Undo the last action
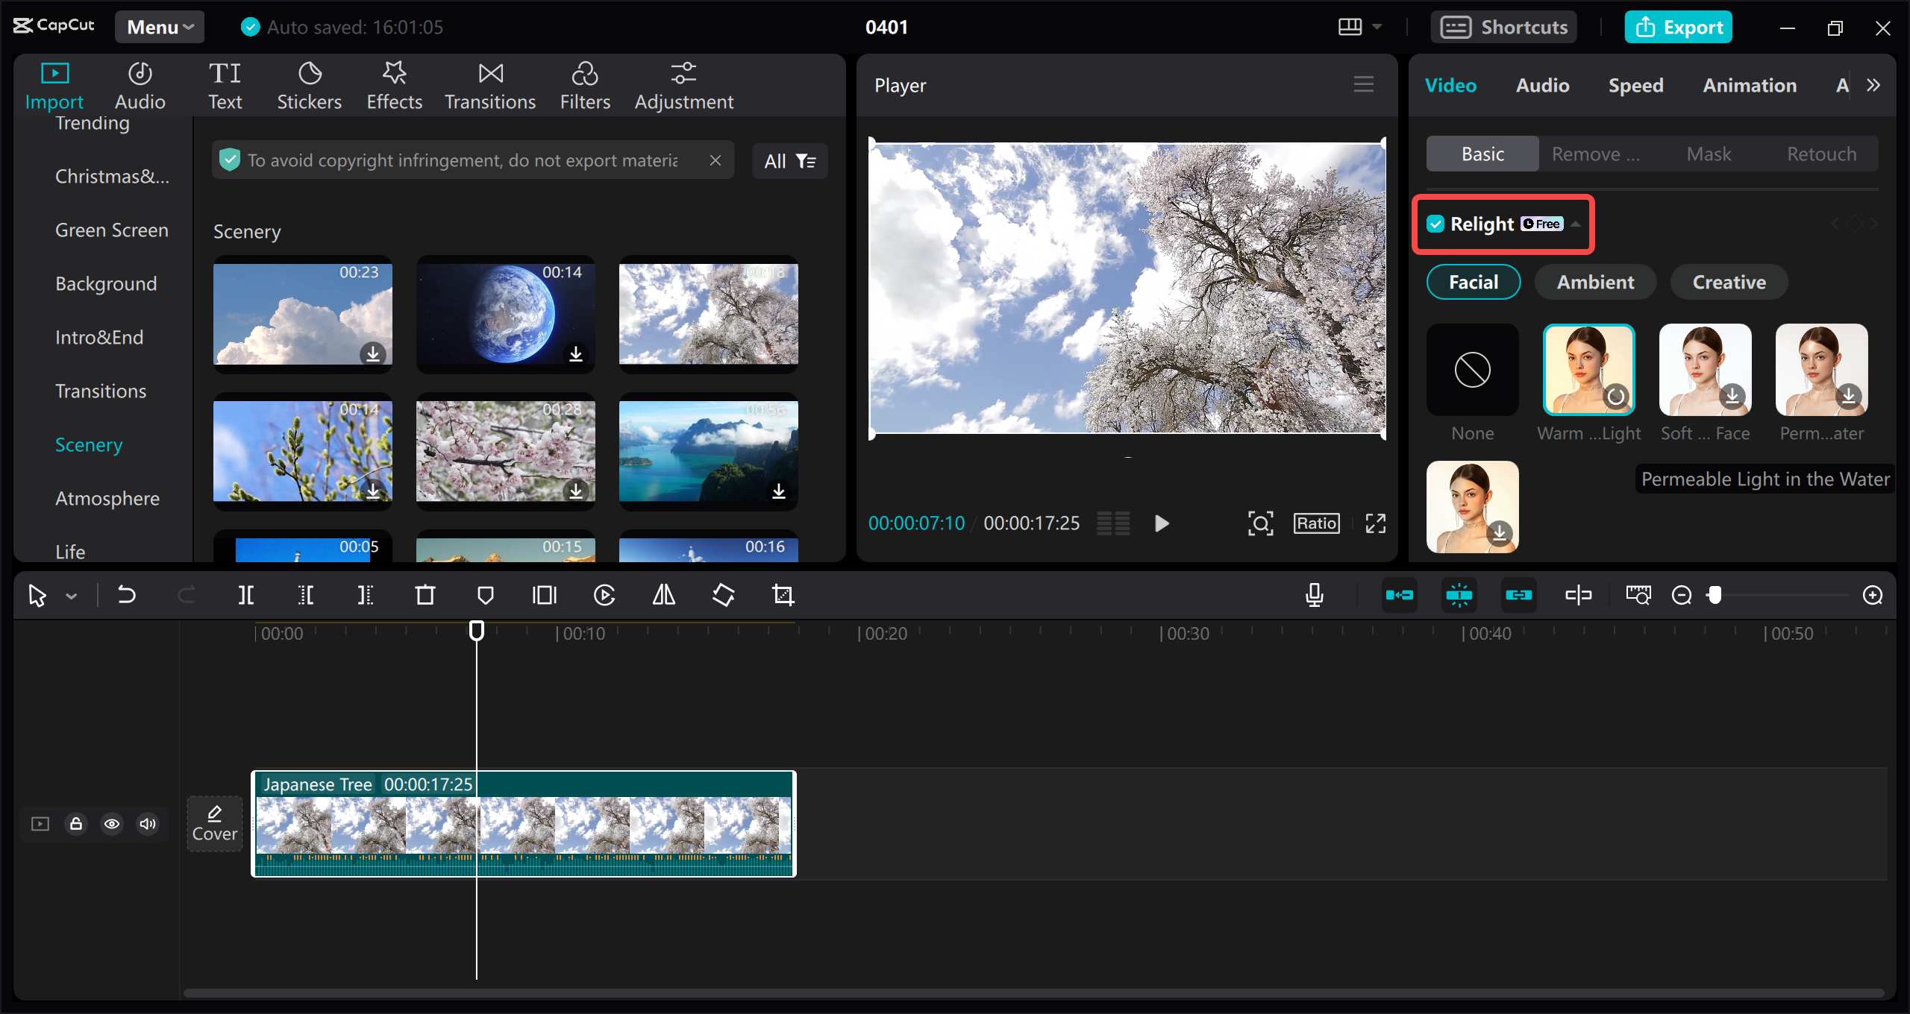The image size is (1910, 1014). point(127,595)
